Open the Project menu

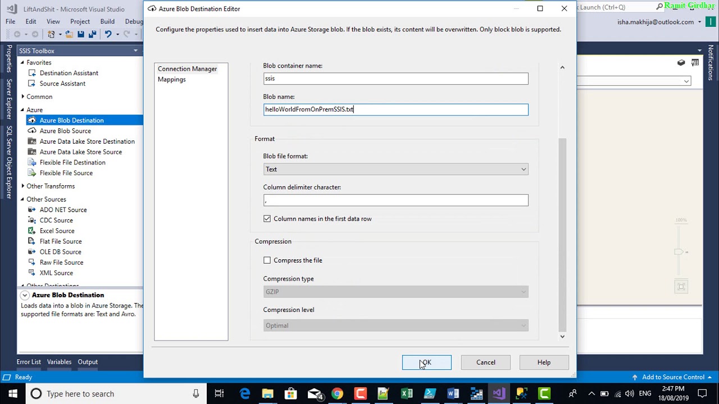[80, 21]
